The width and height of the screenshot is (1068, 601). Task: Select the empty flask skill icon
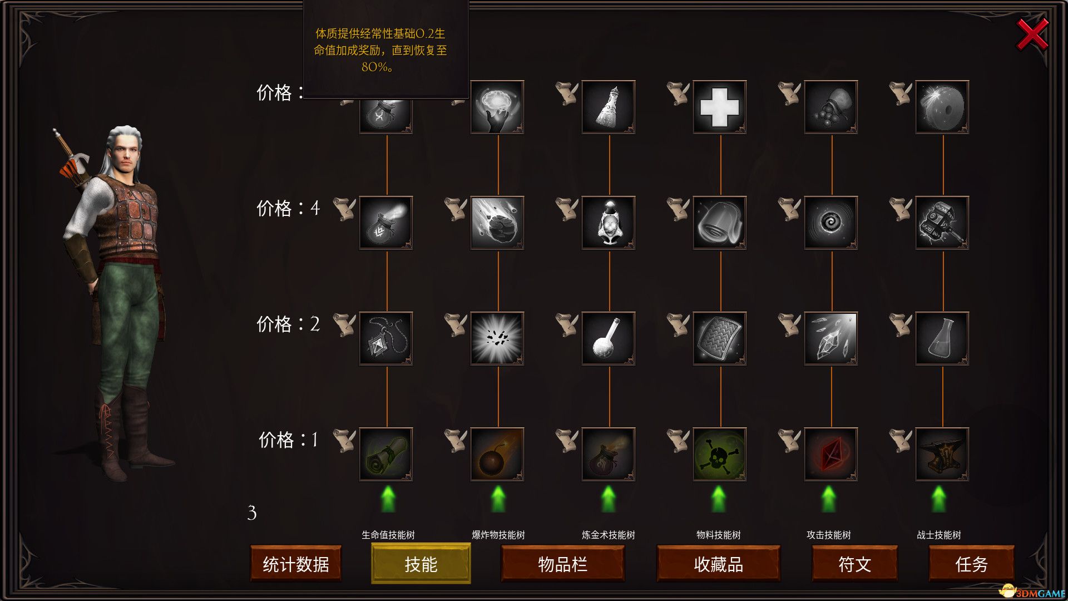click(x=942, y=338)
